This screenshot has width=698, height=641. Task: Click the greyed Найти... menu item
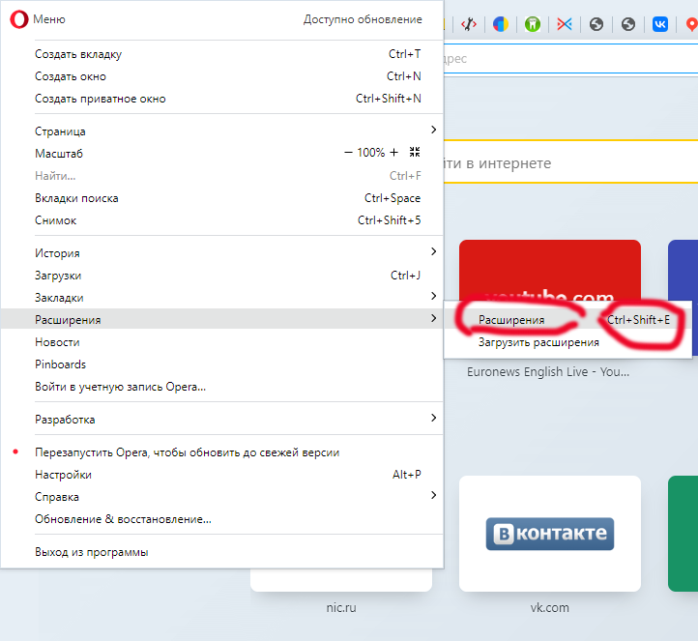click(x=221, y=176)
